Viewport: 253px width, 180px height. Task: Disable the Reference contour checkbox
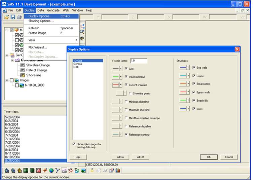click(126, 135)
